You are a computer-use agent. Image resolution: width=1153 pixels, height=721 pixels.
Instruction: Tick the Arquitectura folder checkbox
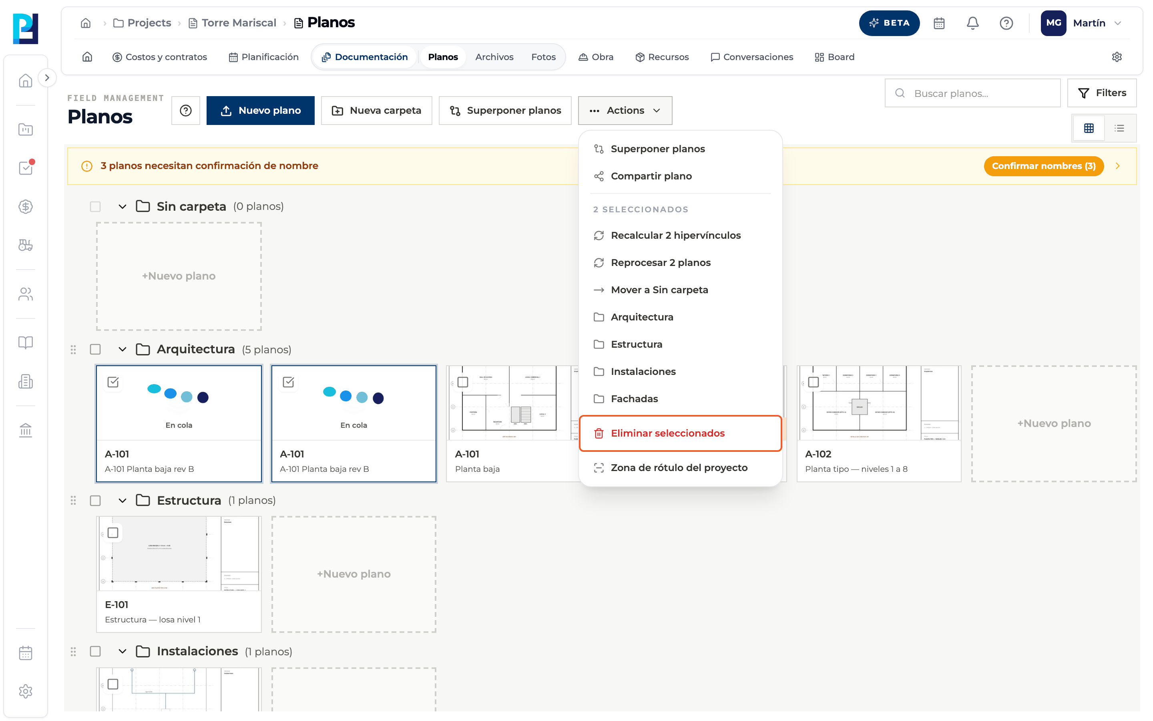click(95, 350)
